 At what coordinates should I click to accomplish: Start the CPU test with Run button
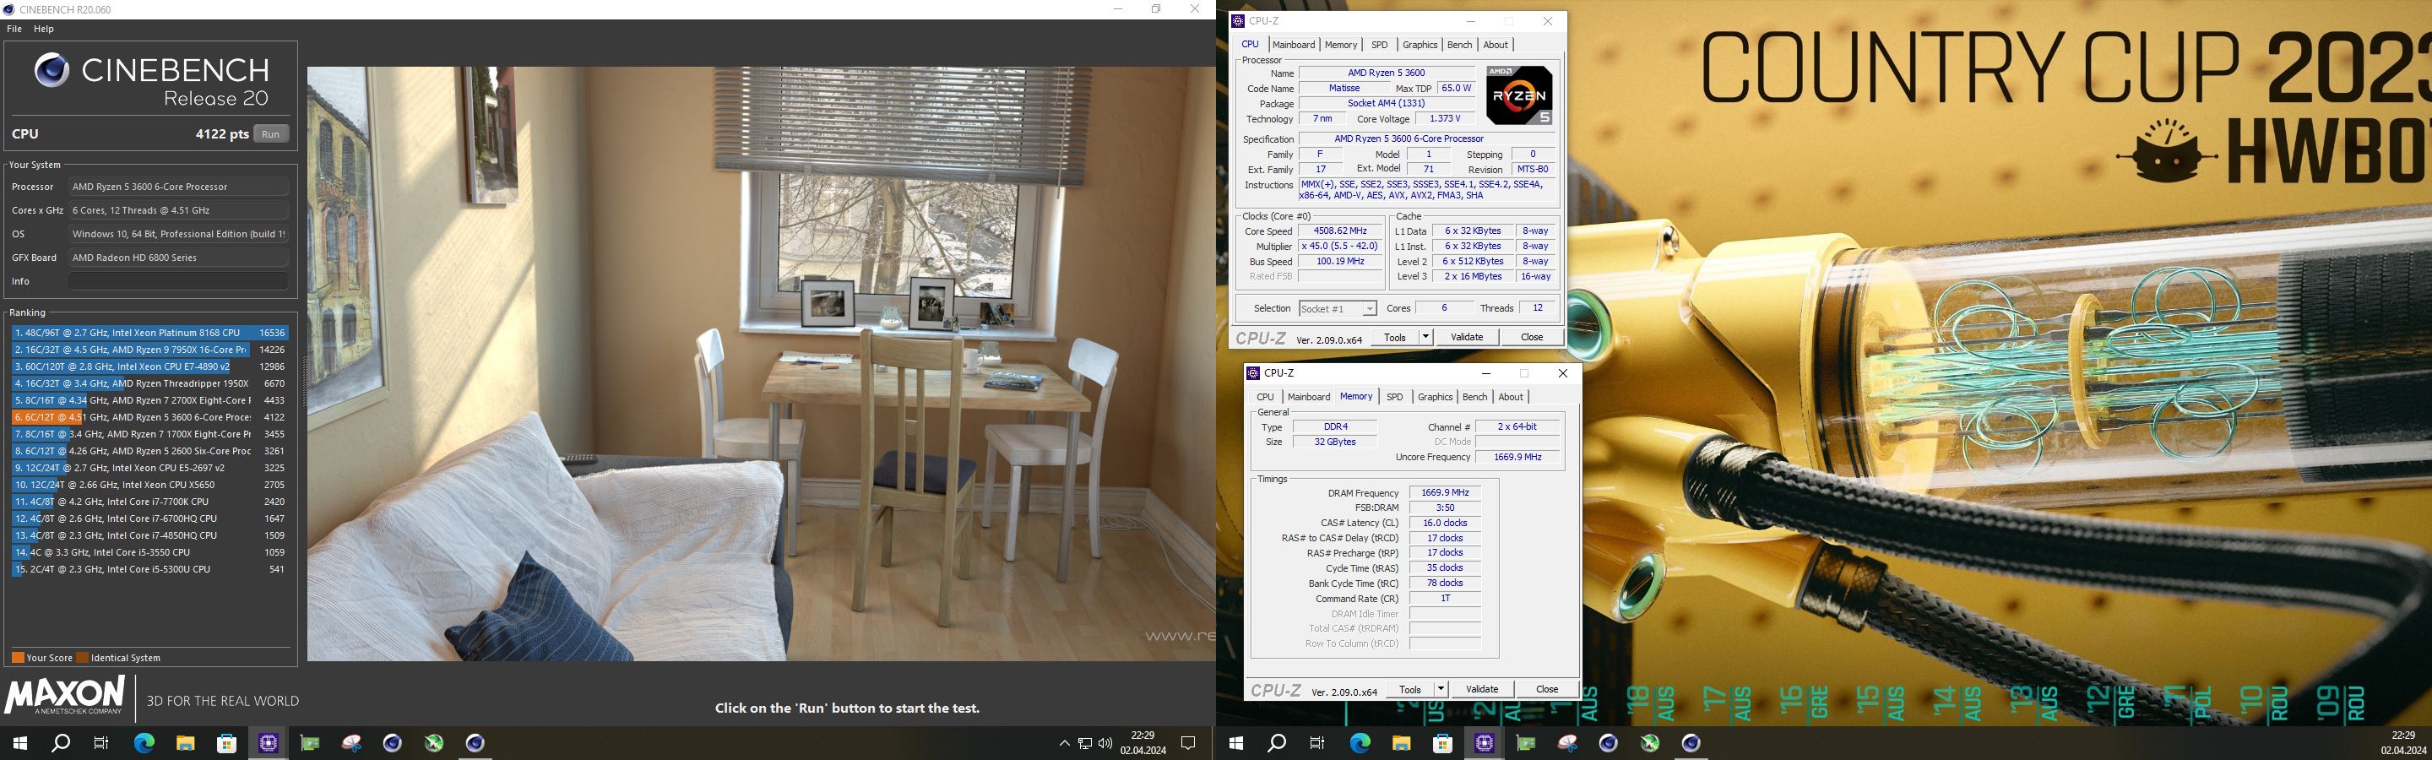click(x=271, y=134)
